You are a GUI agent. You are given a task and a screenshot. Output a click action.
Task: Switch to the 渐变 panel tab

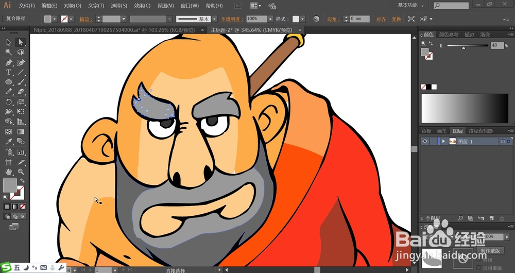click(485, 35)
